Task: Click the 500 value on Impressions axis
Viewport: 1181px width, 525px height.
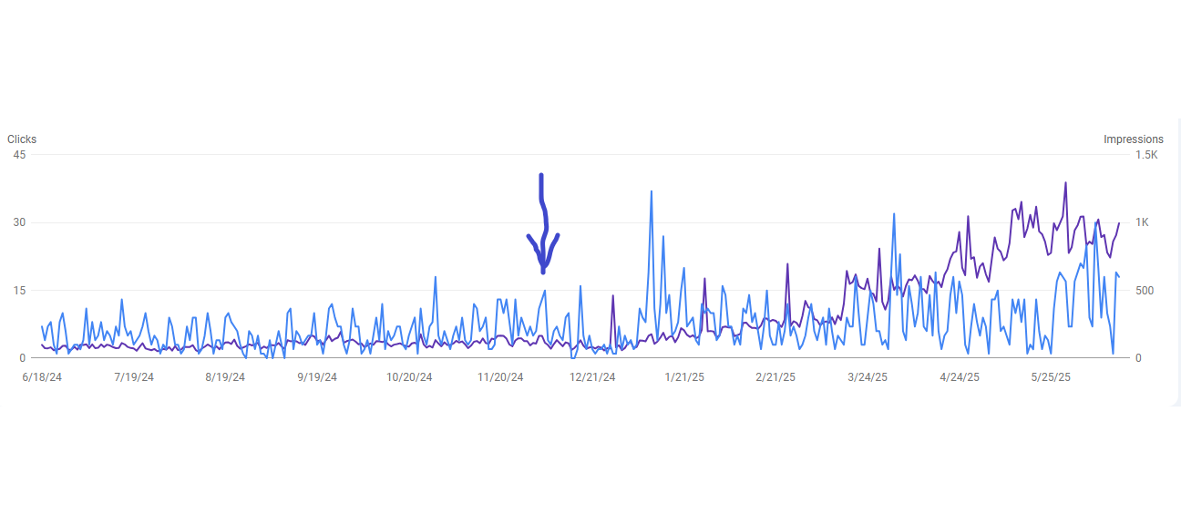Action: tap(1146, 290)
